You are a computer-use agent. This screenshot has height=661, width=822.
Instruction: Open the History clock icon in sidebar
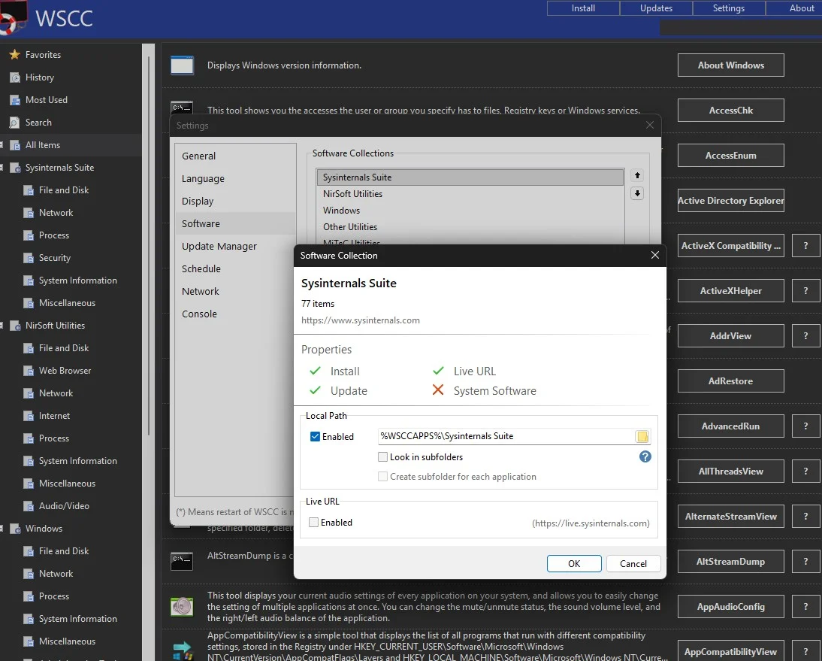point(15,77)
